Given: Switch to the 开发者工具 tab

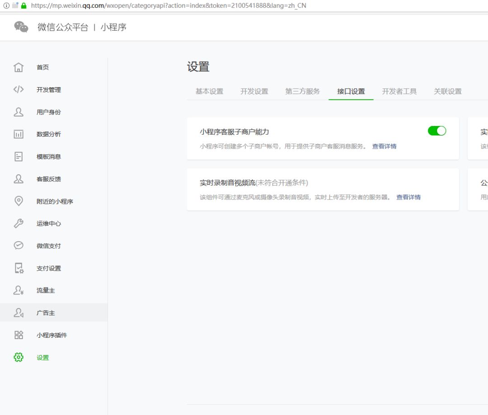Looking at the screenshot, I should (399, 91).
